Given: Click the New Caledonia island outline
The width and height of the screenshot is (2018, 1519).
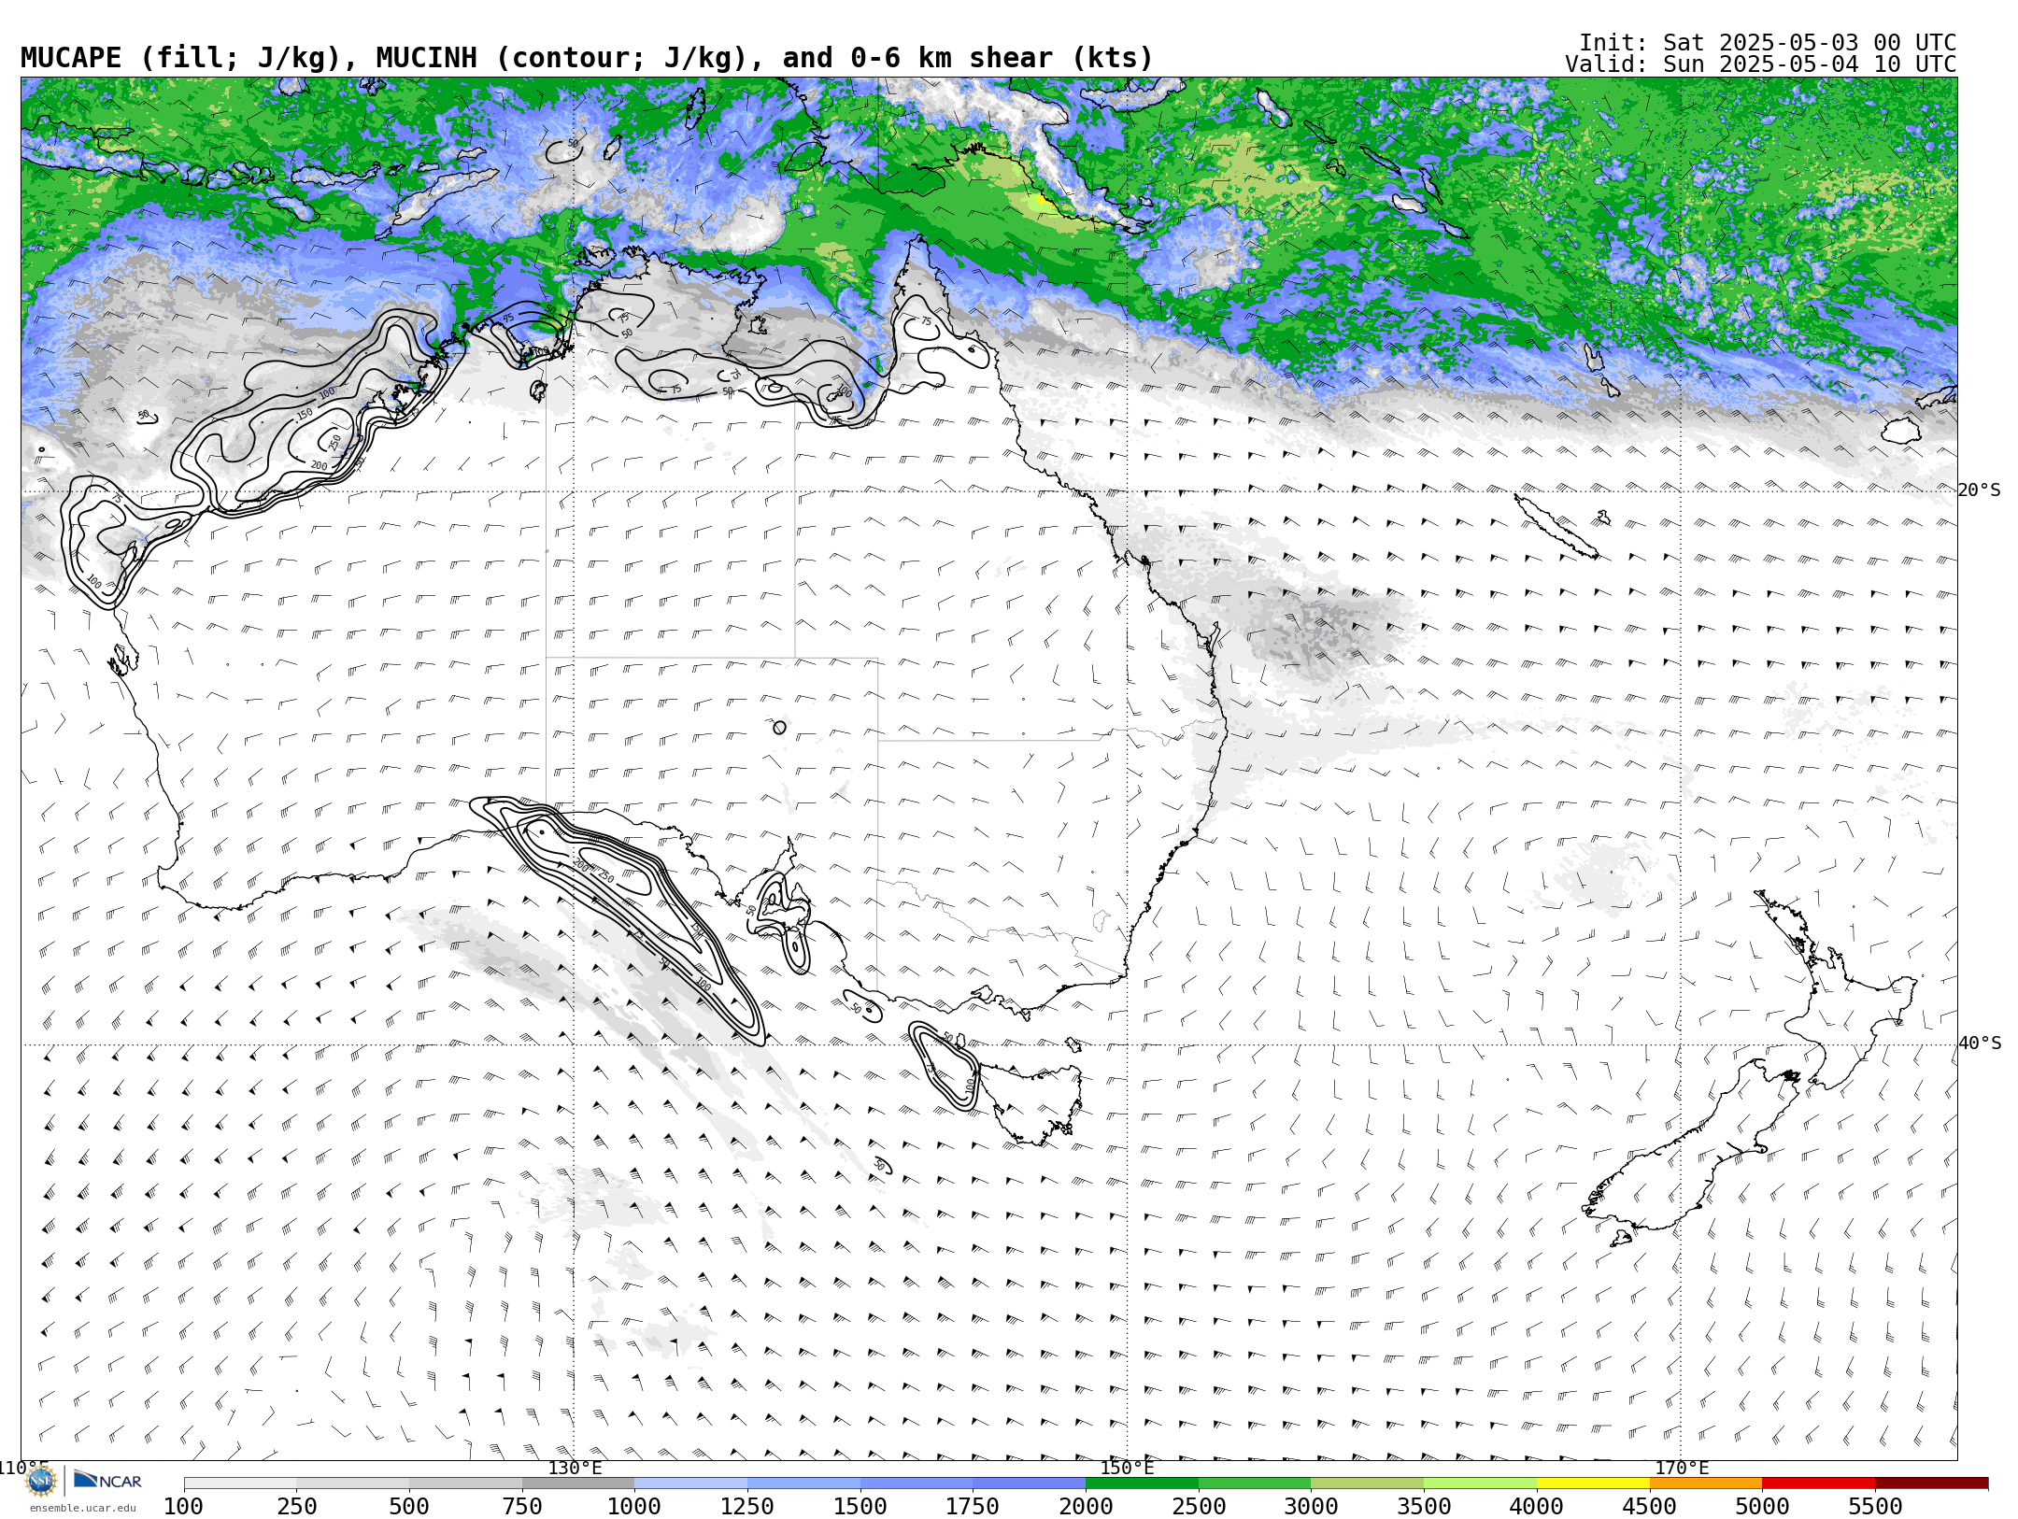Looking at the screenshot, I should [x=1556, y=526].
